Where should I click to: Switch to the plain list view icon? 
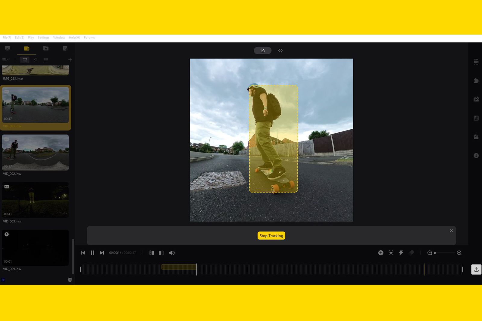46,60
